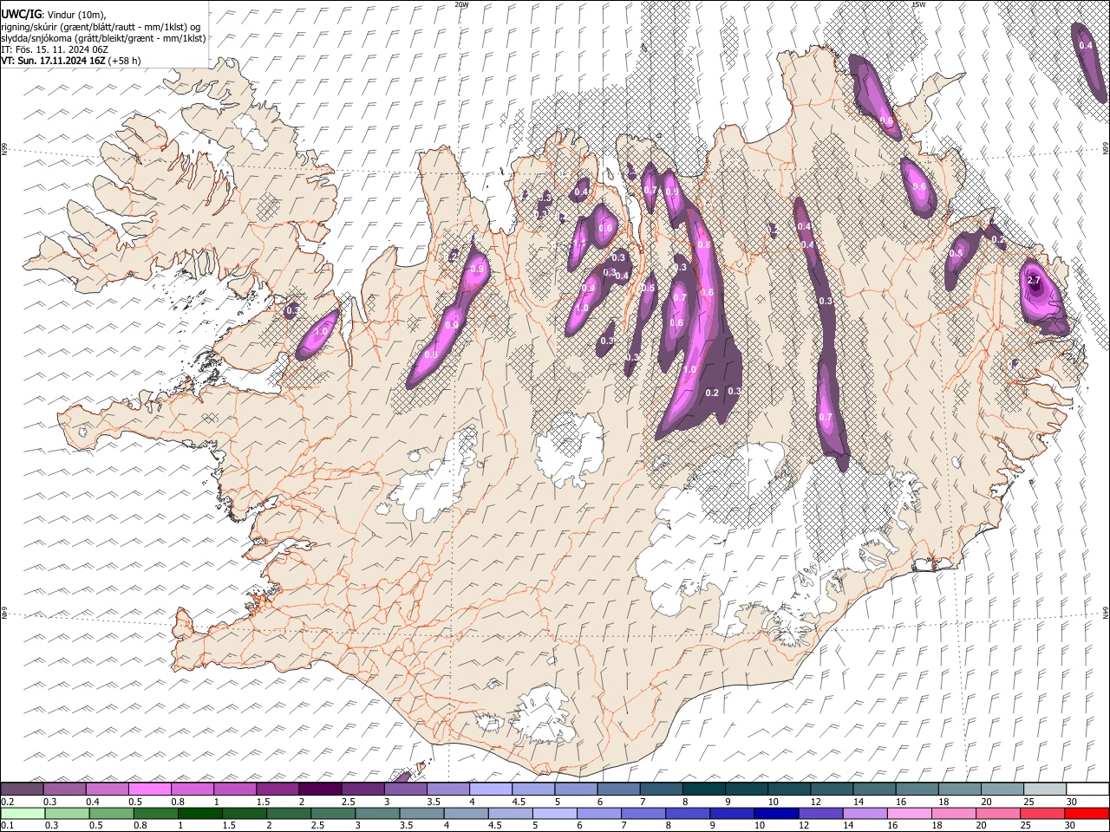Click the light pink rain swatch labeled 16

(x=908, y=813)
